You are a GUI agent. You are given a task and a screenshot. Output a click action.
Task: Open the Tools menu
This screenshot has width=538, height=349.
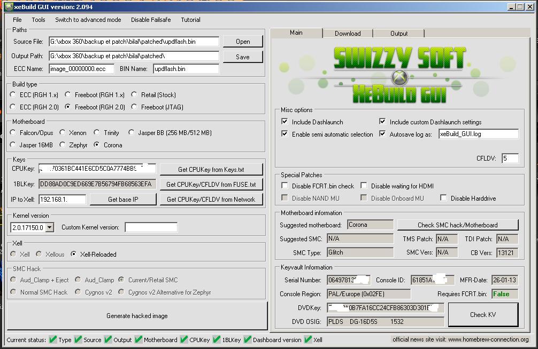click(39, 20)
